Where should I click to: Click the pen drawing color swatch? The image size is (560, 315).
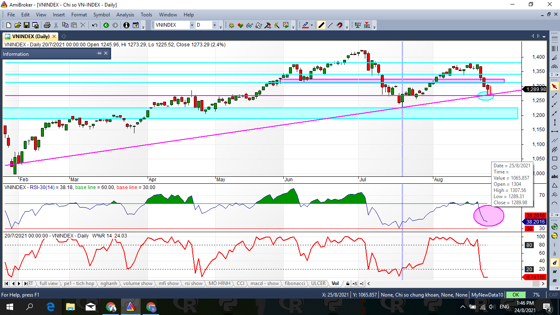[305, 25]
